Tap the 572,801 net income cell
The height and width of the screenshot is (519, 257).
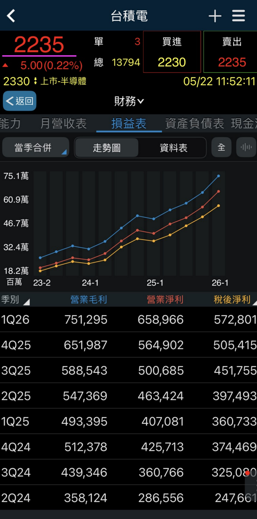click(x=235, y=319)
